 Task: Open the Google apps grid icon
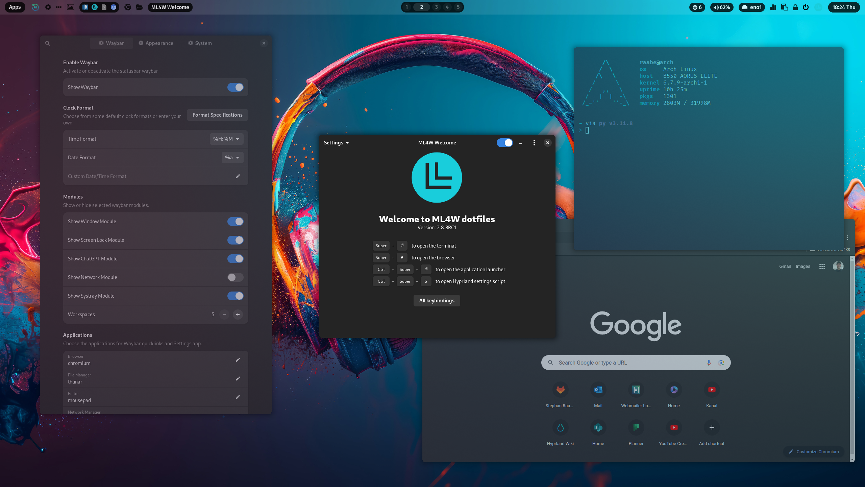[x=822, y=266]
